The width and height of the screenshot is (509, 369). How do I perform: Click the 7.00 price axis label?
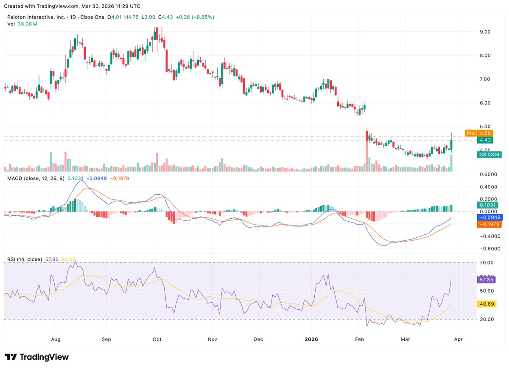[485, 79]
